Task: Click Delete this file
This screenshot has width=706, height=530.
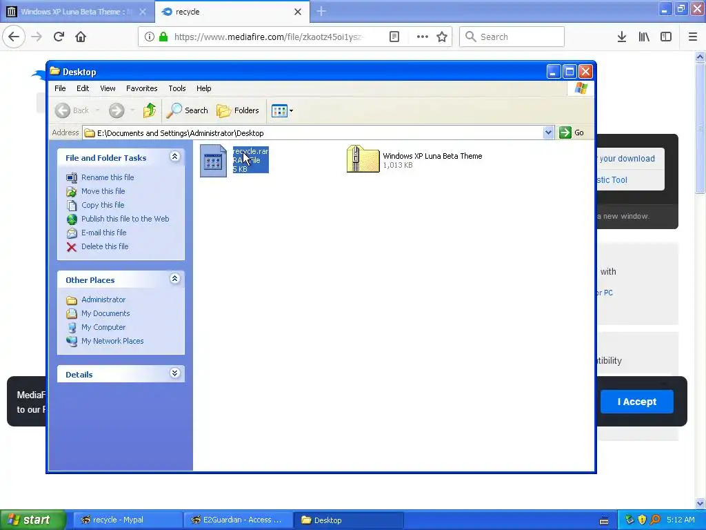Action: 105,246
